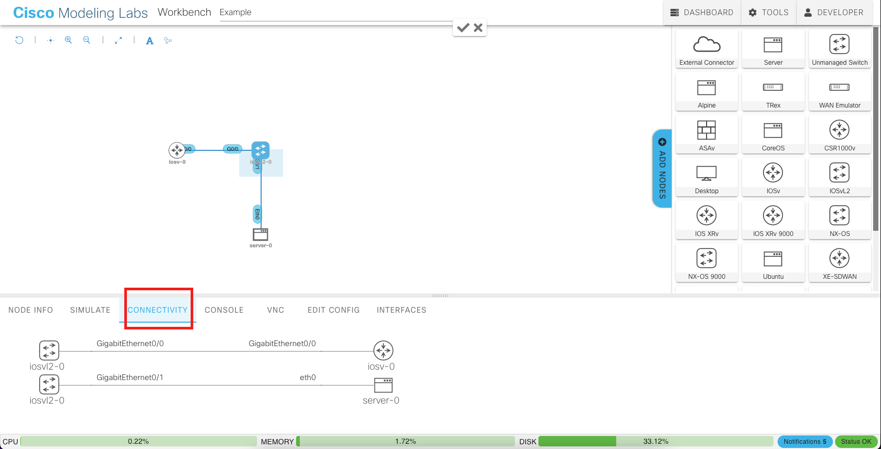Click Eth0 interface label near server-0
Screen dimensions: 881x449
click(x=257, y=214)
